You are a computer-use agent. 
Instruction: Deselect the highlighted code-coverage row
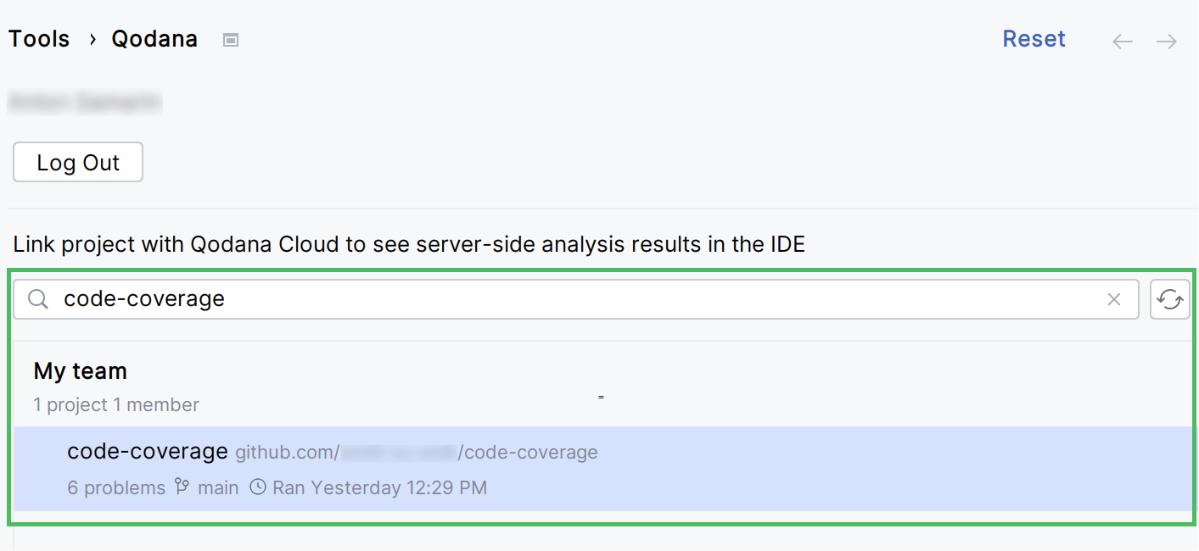pyautogui.click(x=339, y=470)
